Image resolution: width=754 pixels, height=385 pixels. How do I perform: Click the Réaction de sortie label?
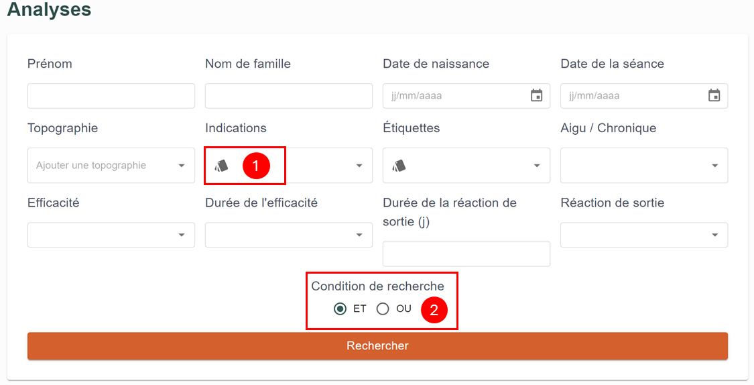(612, 203)
